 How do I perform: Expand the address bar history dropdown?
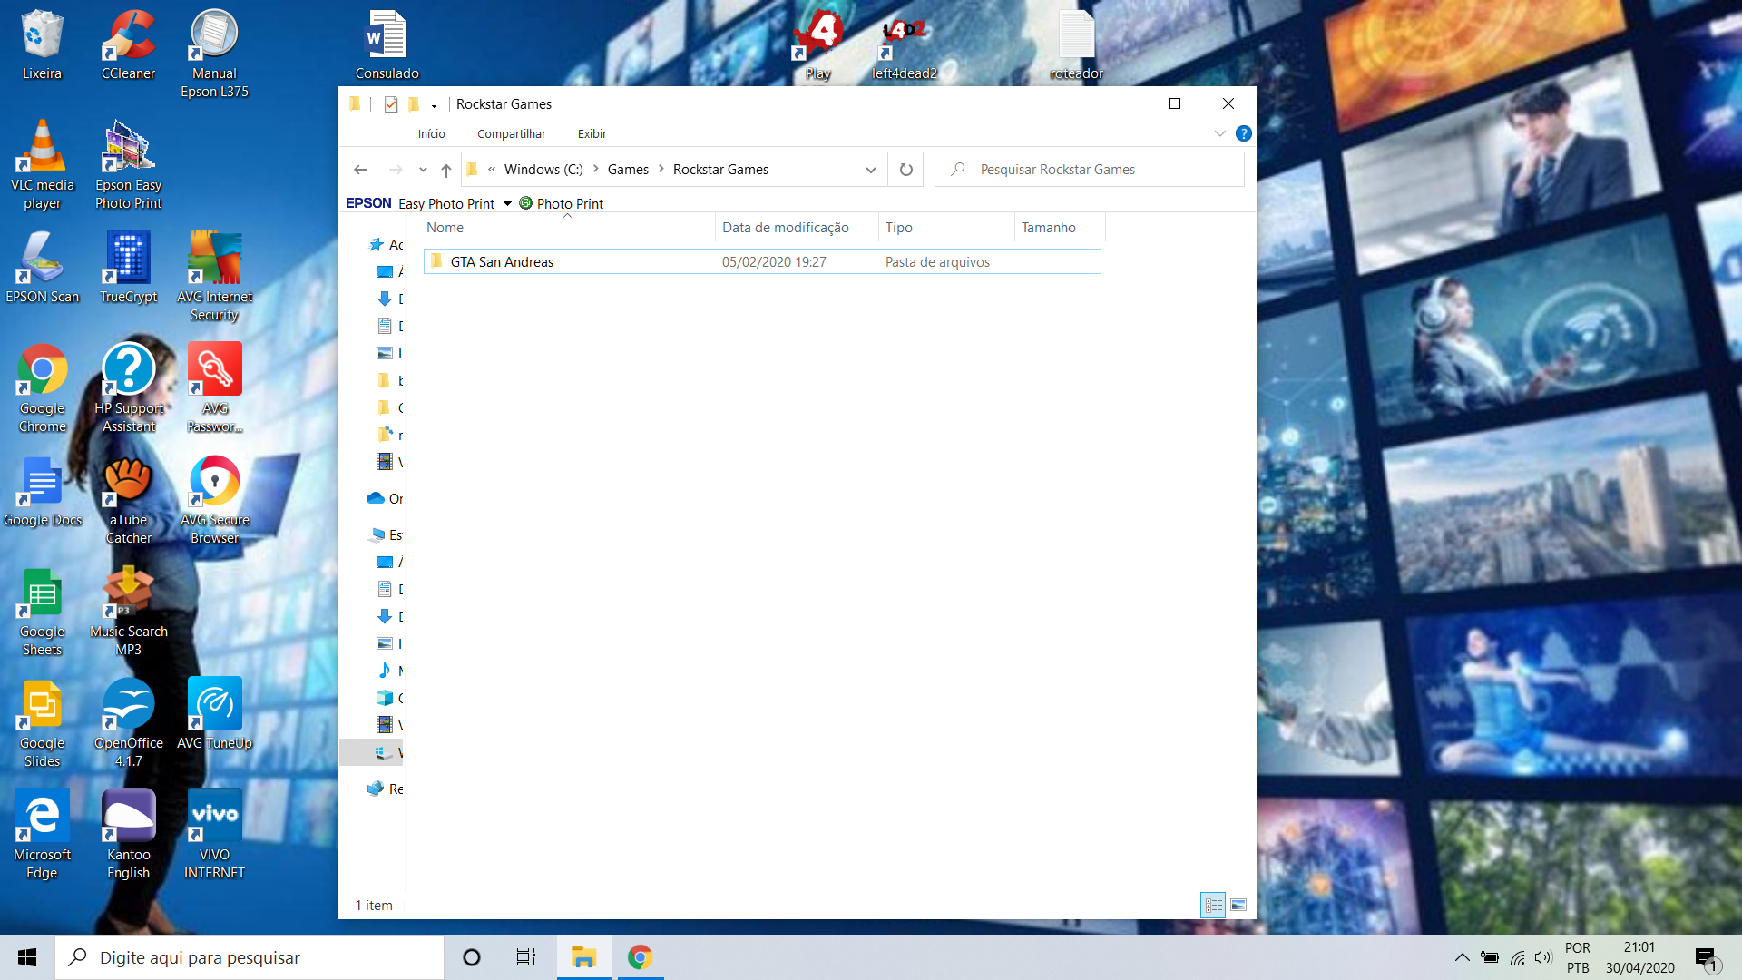point(871,170)
